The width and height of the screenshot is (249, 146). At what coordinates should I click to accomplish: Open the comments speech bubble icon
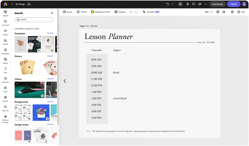194,4
